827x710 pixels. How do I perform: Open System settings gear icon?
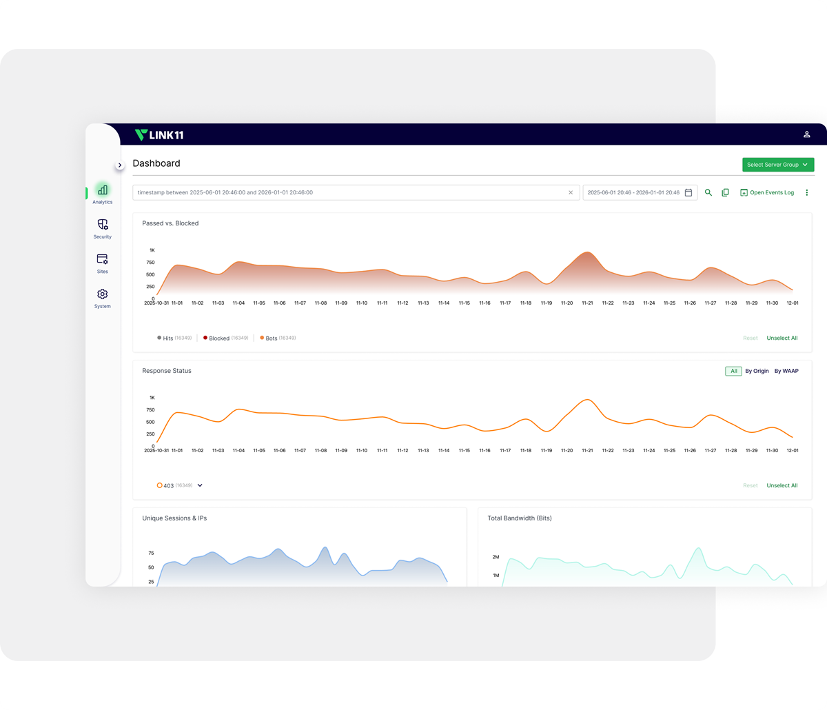point(102,295)
